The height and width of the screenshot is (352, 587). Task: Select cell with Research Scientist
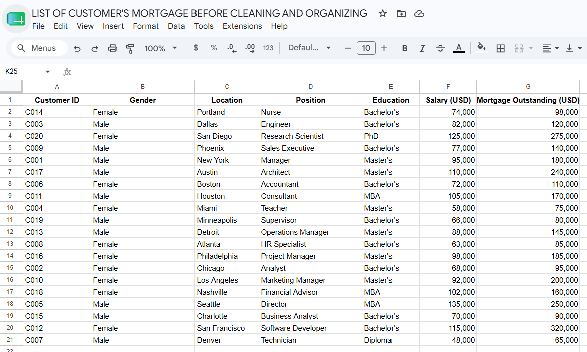pos(310,136)
